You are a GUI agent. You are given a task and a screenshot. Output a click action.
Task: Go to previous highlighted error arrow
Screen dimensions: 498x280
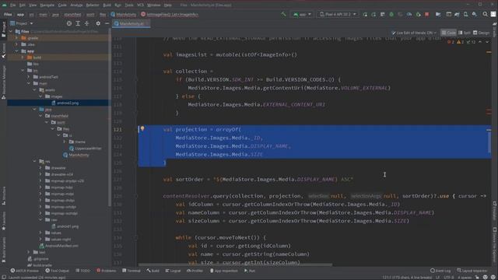tap(480, 42)
